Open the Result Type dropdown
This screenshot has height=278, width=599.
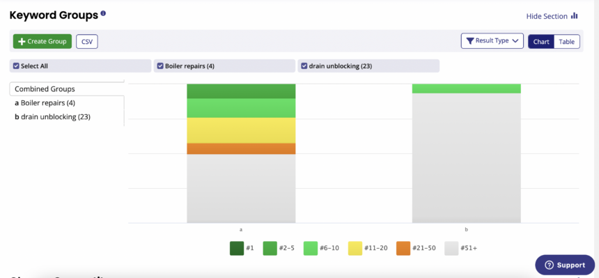492,41
